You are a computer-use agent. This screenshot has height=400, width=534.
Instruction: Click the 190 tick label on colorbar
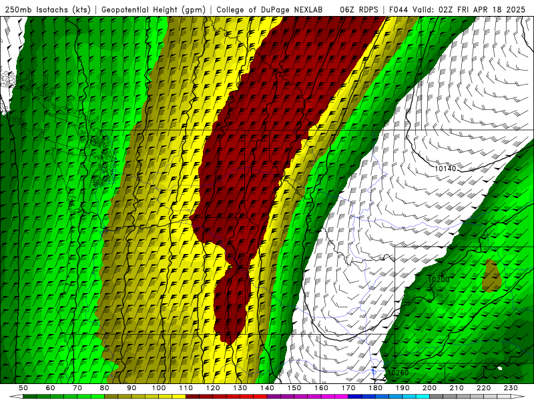[403, 388]
